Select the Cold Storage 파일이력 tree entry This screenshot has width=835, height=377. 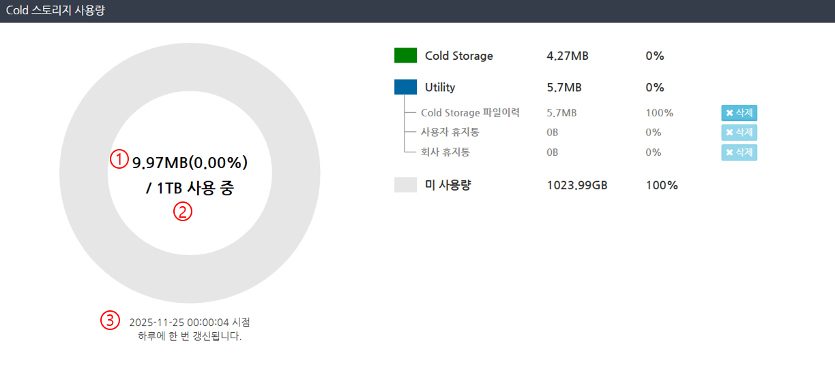(x=470, y=113)
